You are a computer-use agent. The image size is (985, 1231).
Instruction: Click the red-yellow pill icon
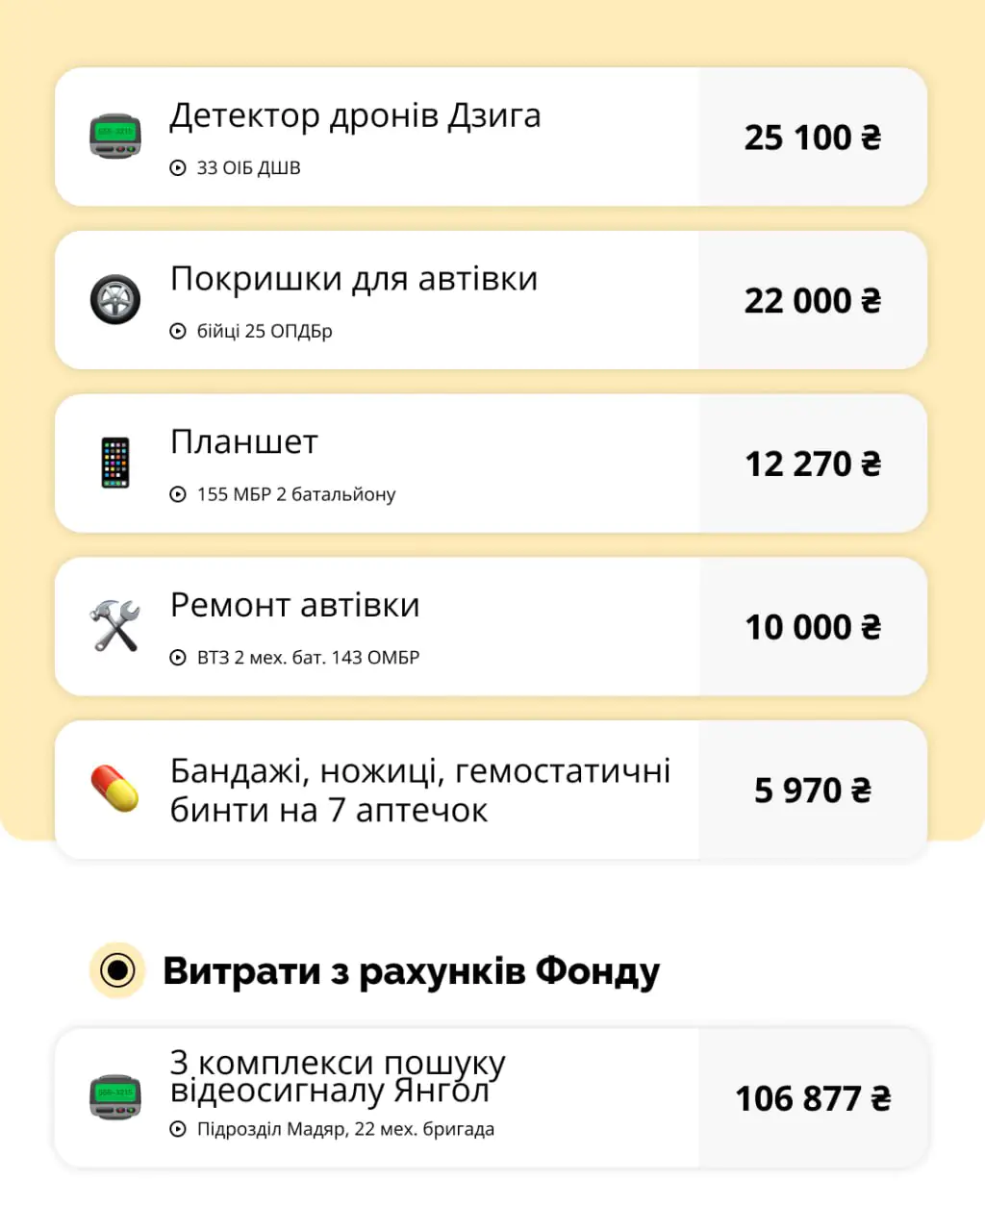pyautogui.click(x=115, y=789)
